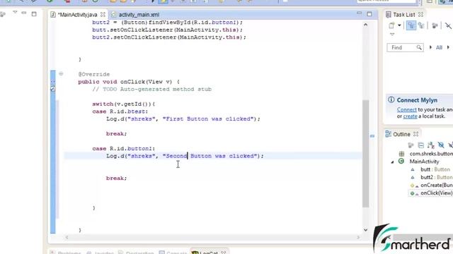Click the TODO task marker in editor gutter

tap(52, 89)
